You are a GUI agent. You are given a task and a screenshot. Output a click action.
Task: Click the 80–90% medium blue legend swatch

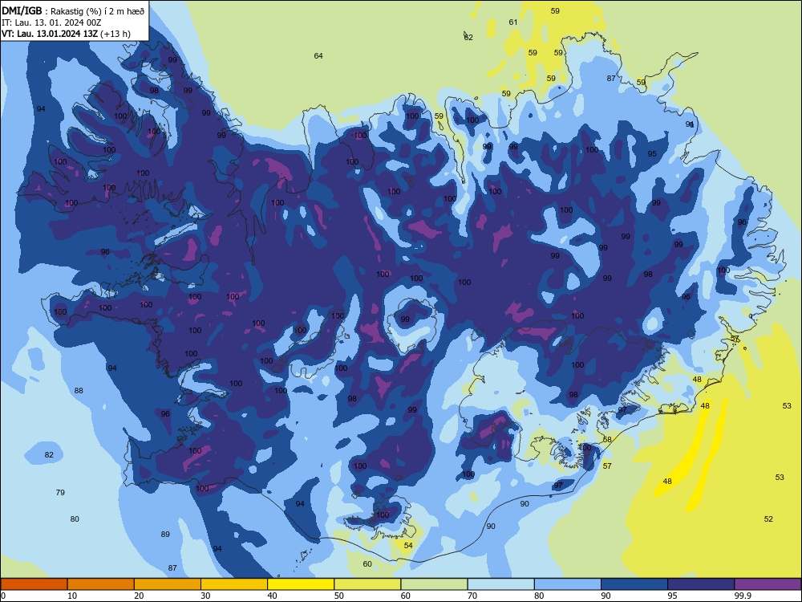point(568,584)
